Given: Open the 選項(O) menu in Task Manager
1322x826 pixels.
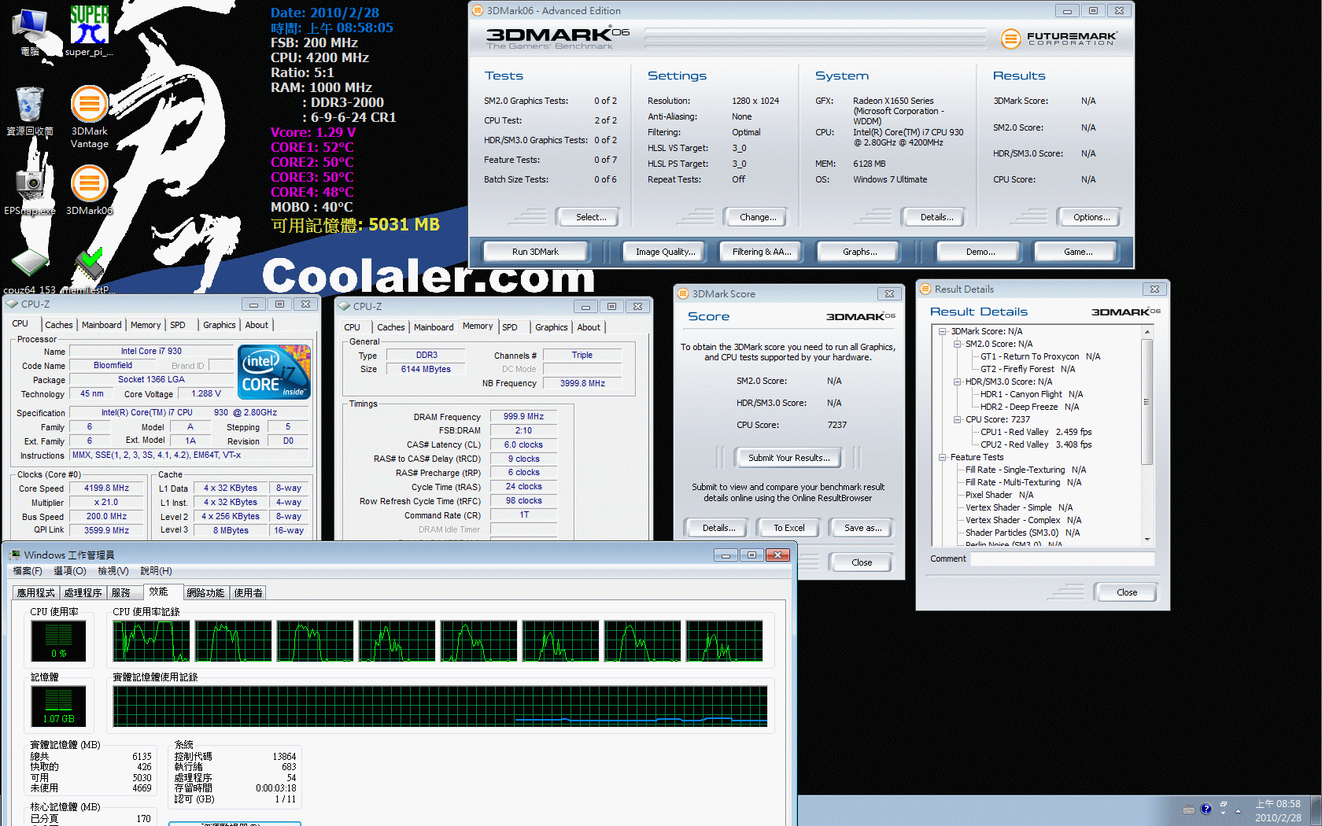Looking at the screenshot, I should tap(70, 571).
